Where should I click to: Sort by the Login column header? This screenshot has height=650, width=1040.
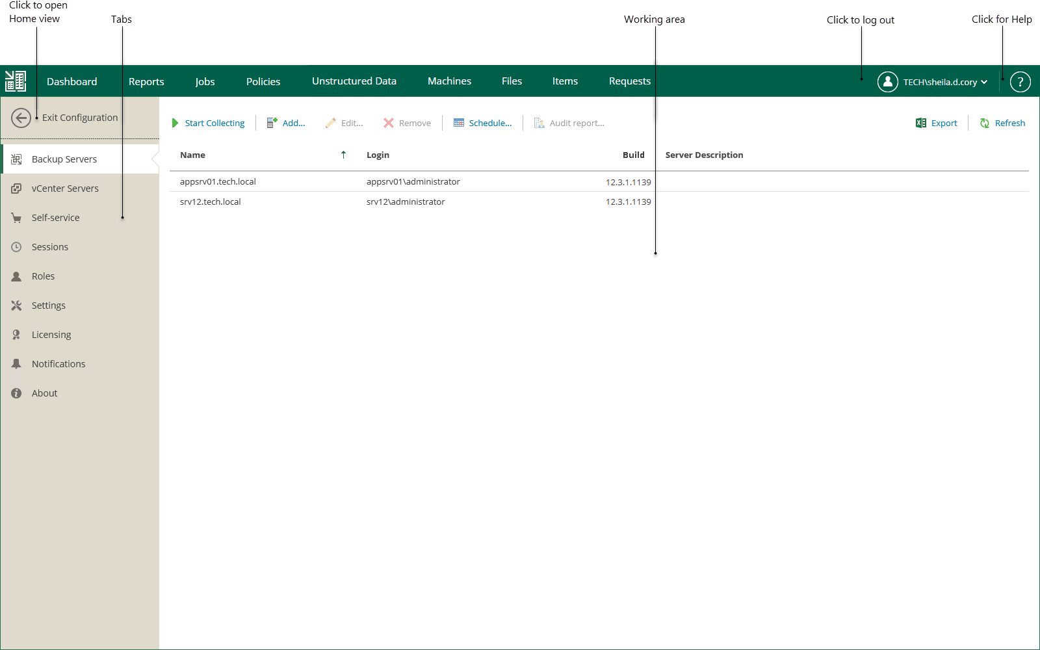pos(378,155)
